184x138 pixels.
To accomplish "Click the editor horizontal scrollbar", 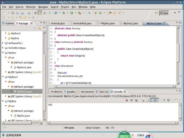I will [x=115, y=86].
